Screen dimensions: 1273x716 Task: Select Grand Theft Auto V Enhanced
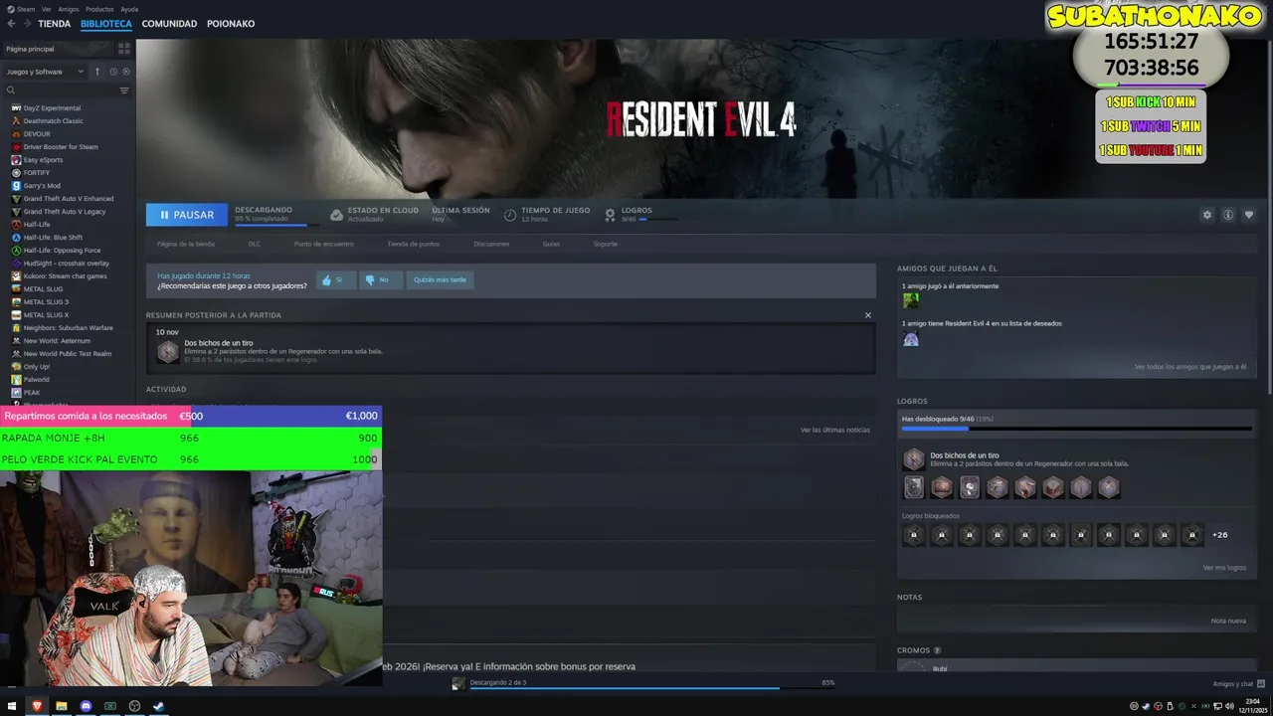click(69, 198)
